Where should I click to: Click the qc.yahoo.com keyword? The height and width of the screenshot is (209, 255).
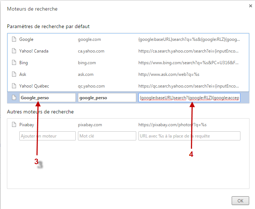(91, 86)
